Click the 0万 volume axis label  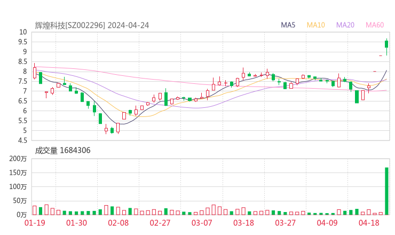pyautogui.click(x=21, y=215)
